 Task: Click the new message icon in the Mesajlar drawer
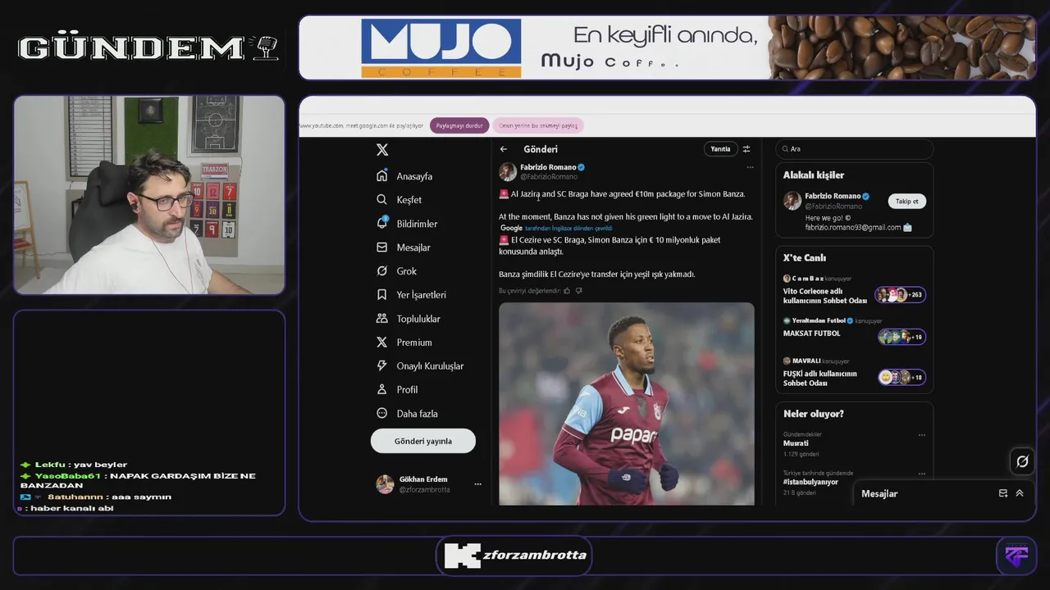(x=1003, y=493)
